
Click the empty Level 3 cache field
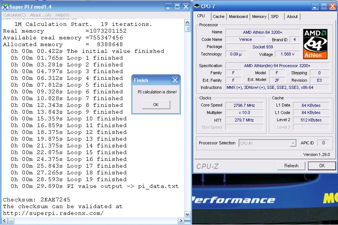[x=311, y=127]
